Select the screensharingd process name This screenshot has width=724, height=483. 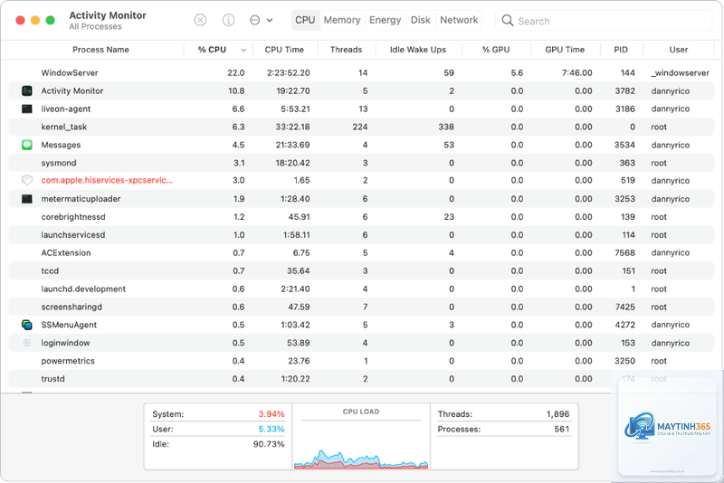pos(71,307)
